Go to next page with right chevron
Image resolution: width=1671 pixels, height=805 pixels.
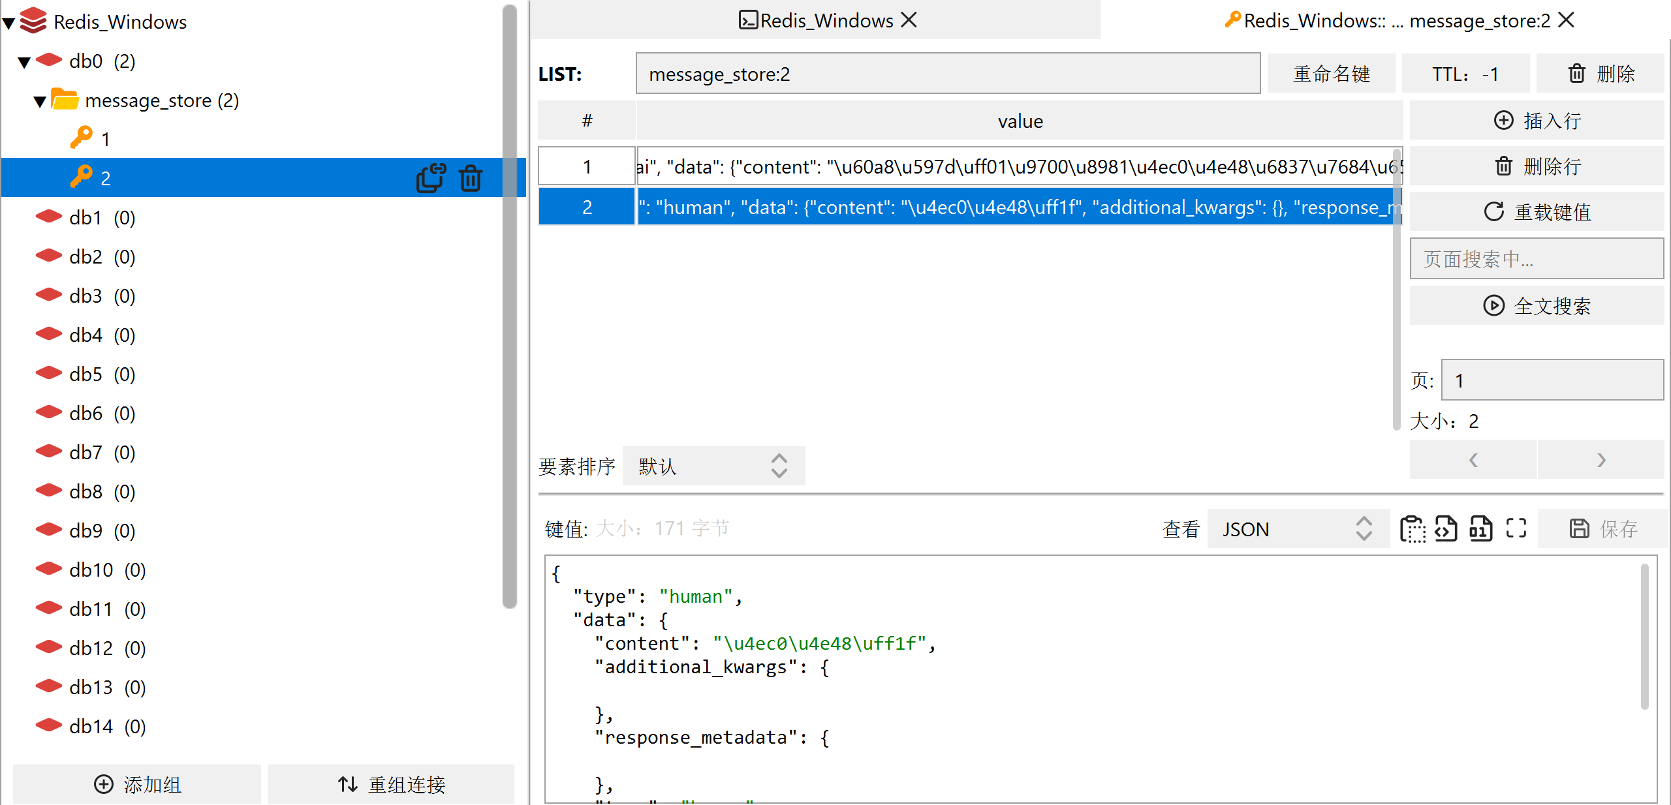click(1601, 460)
